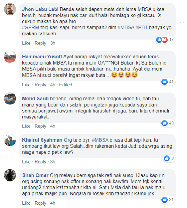View the 9 likes on Khairul Syahman's comment
Viewport: 187px width, 208px height.
pyautogui.click(x=169, y=158)
